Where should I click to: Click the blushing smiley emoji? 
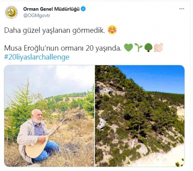click(x=112, y=30)
